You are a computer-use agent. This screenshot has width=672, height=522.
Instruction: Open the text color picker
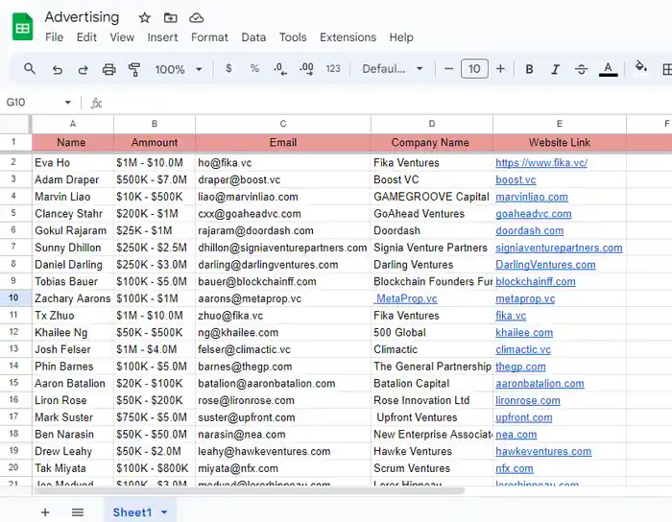pyautogui.click(x=608, y=69)
